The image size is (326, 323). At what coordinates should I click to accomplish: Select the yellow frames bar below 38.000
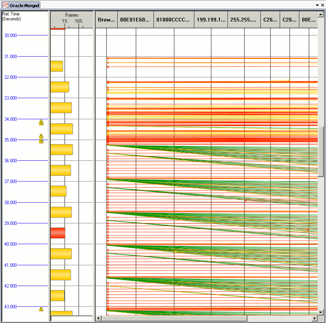tap(61, 212)
